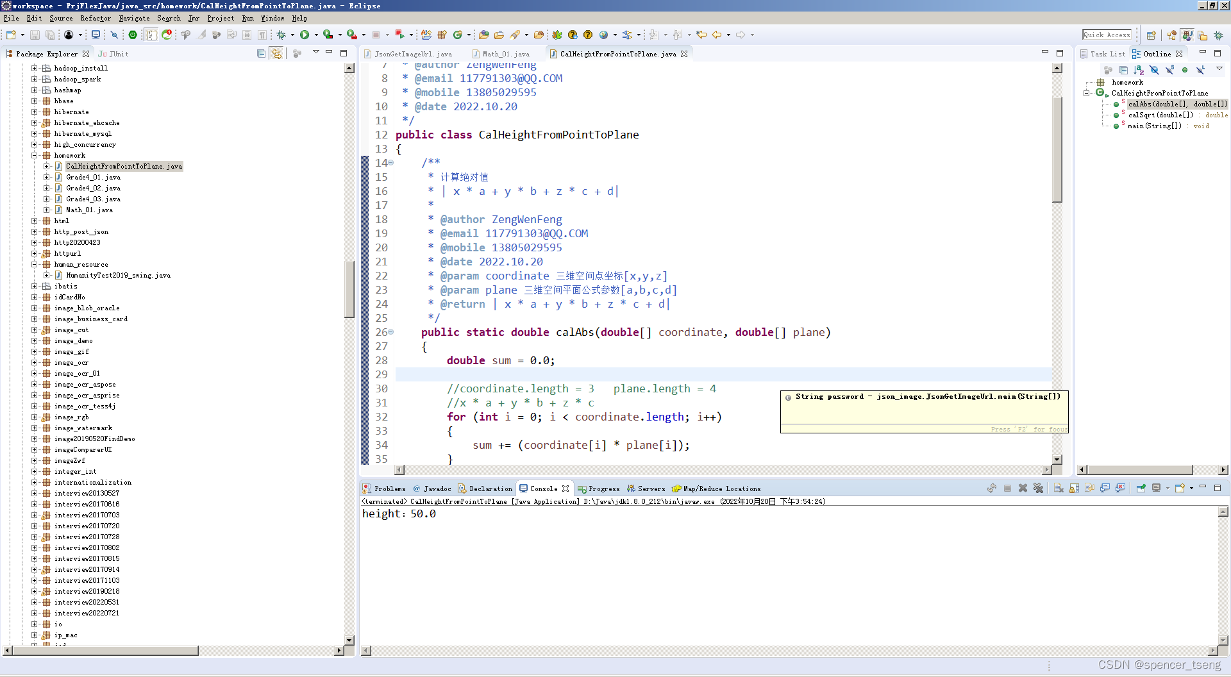
Task: Expand the hibernate package node
Action: click(x=35, y=112)
